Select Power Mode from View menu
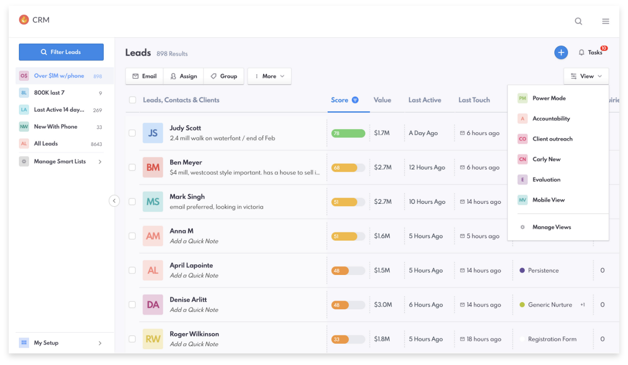The width and height of the screenshot is (628, 365). [549, 98]
